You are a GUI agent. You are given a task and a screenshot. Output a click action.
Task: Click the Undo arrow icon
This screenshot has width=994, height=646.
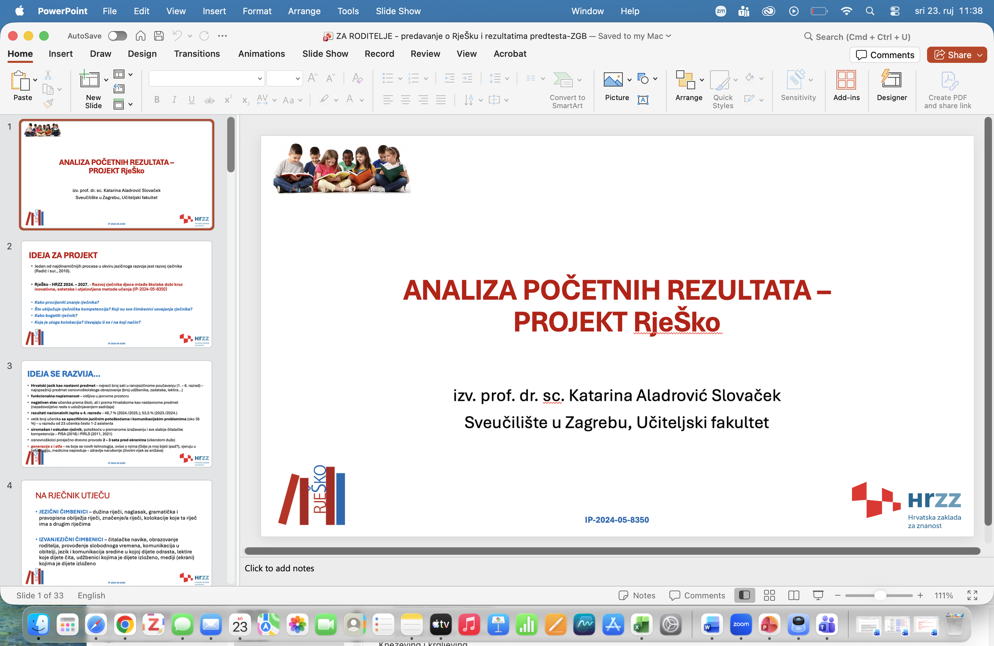177,36
